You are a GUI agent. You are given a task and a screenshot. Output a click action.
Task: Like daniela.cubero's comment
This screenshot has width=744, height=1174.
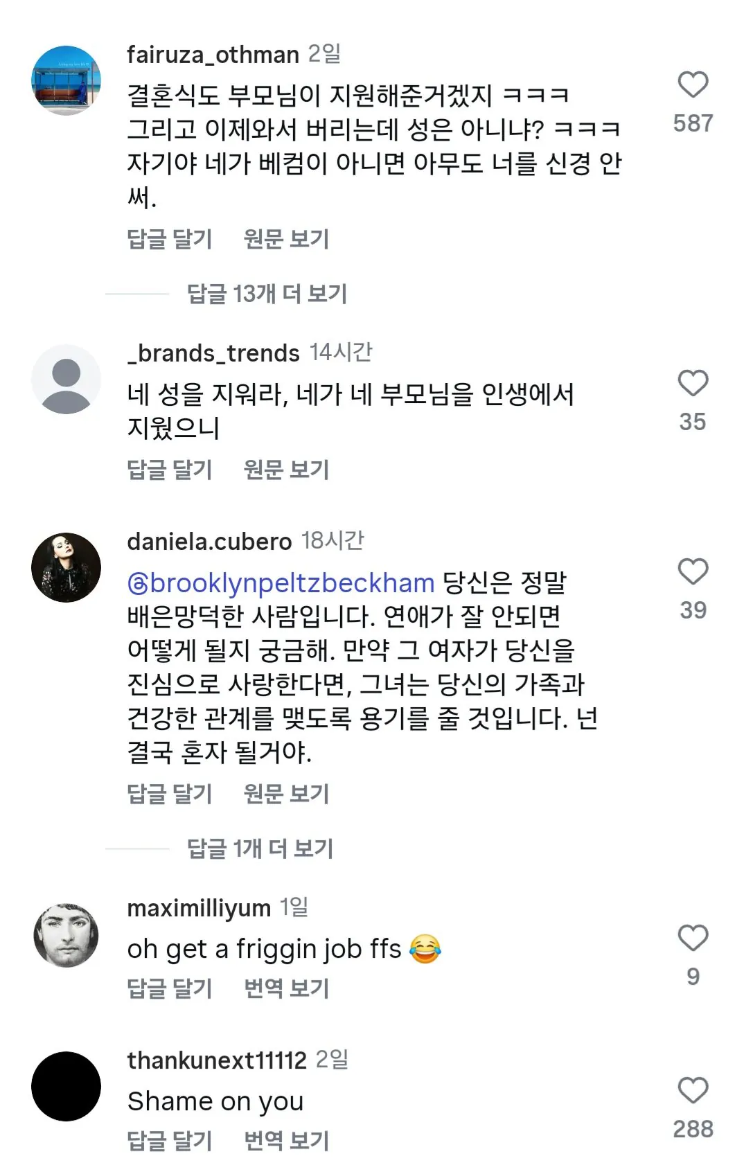pos(692,572)
